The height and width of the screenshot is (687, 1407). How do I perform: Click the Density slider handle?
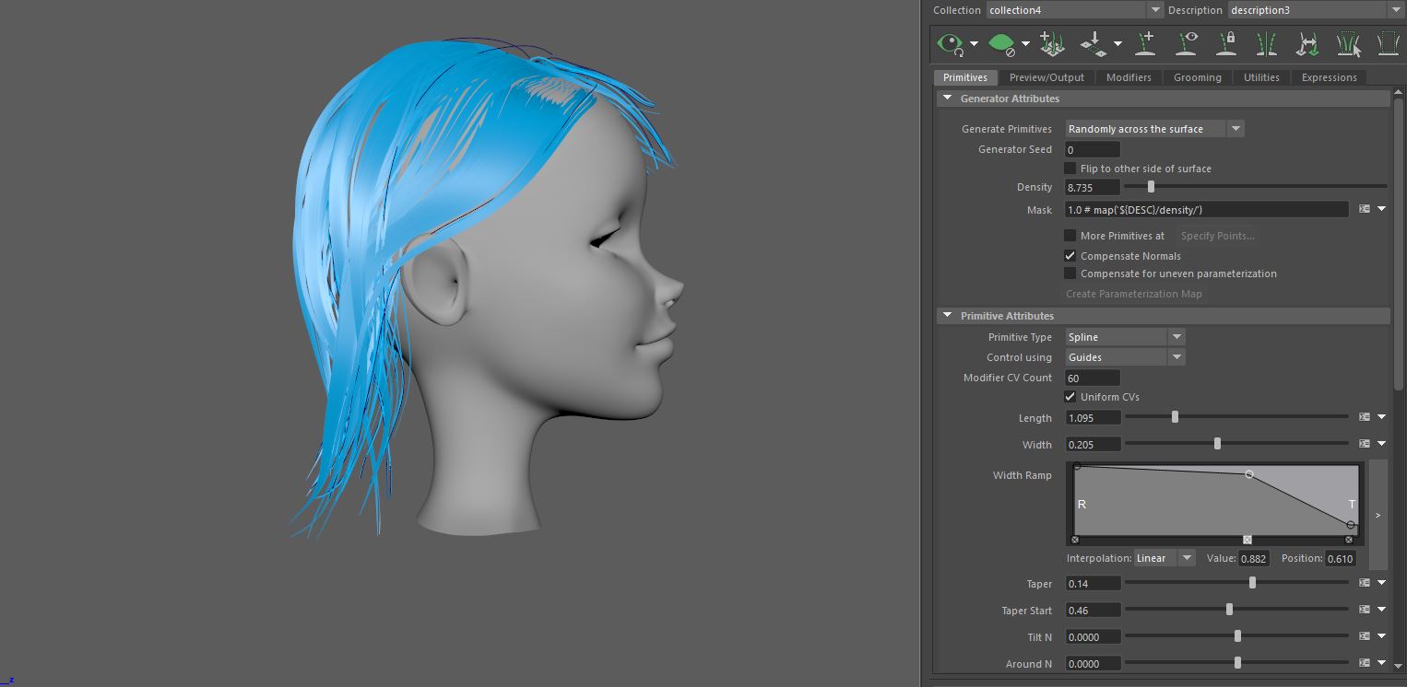pos(1151,187)
